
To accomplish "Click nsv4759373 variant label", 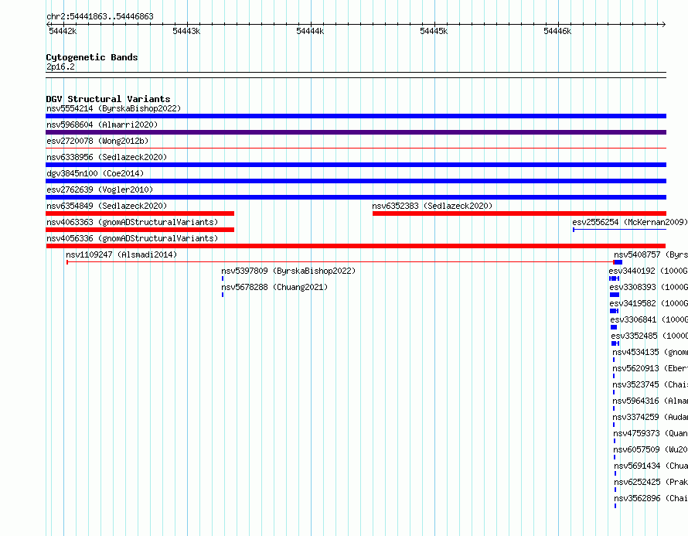I will coord(650,433).
